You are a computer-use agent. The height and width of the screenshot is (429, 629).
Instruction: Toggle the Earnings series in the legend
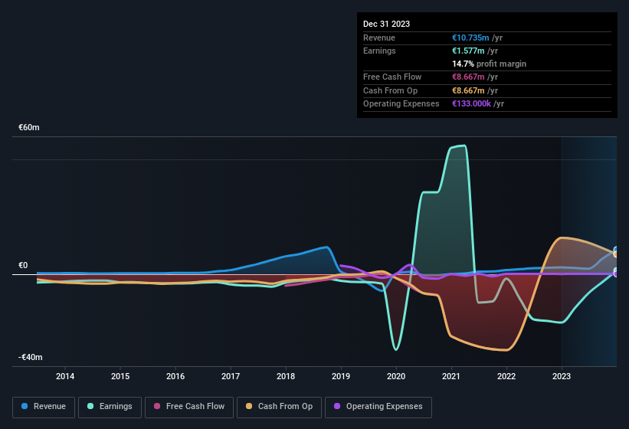(110, 407)
